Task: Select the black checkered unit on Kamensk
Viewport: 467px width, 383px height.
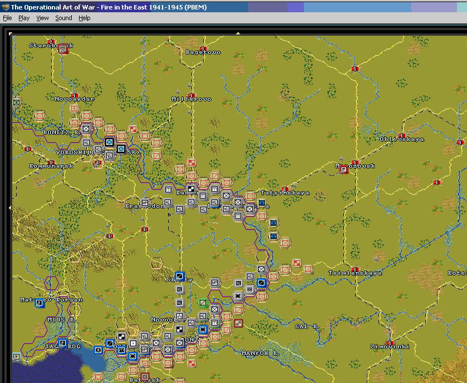Action: click(191, 188)
